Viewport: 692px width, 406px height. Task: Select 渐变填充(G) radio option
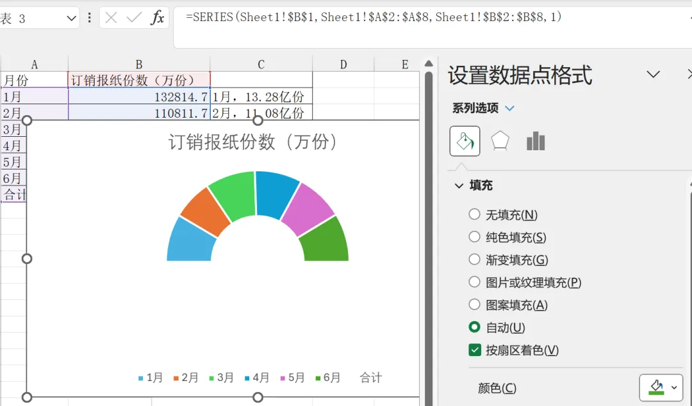point(508,260)
